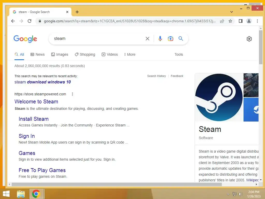The image size is (265, 199).
Task: Go back to the previous page
Action: click(13, 21)
